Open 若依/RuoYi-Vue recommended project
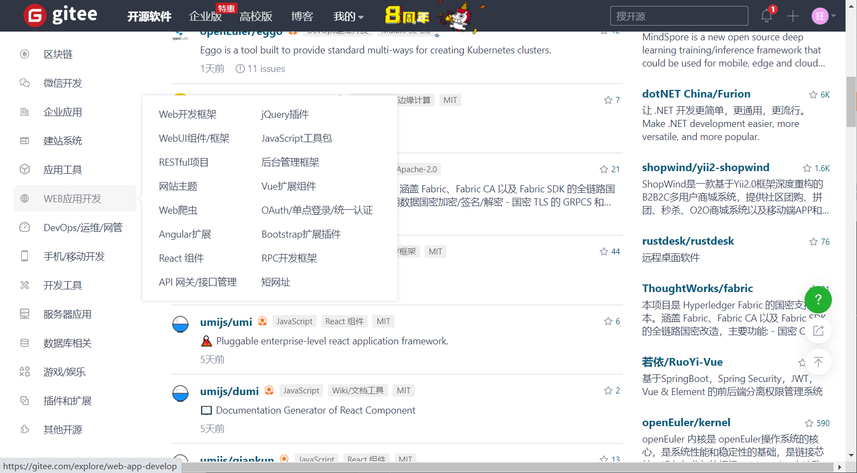This screenshot has height=473, width=857. [x=682, y=362]
